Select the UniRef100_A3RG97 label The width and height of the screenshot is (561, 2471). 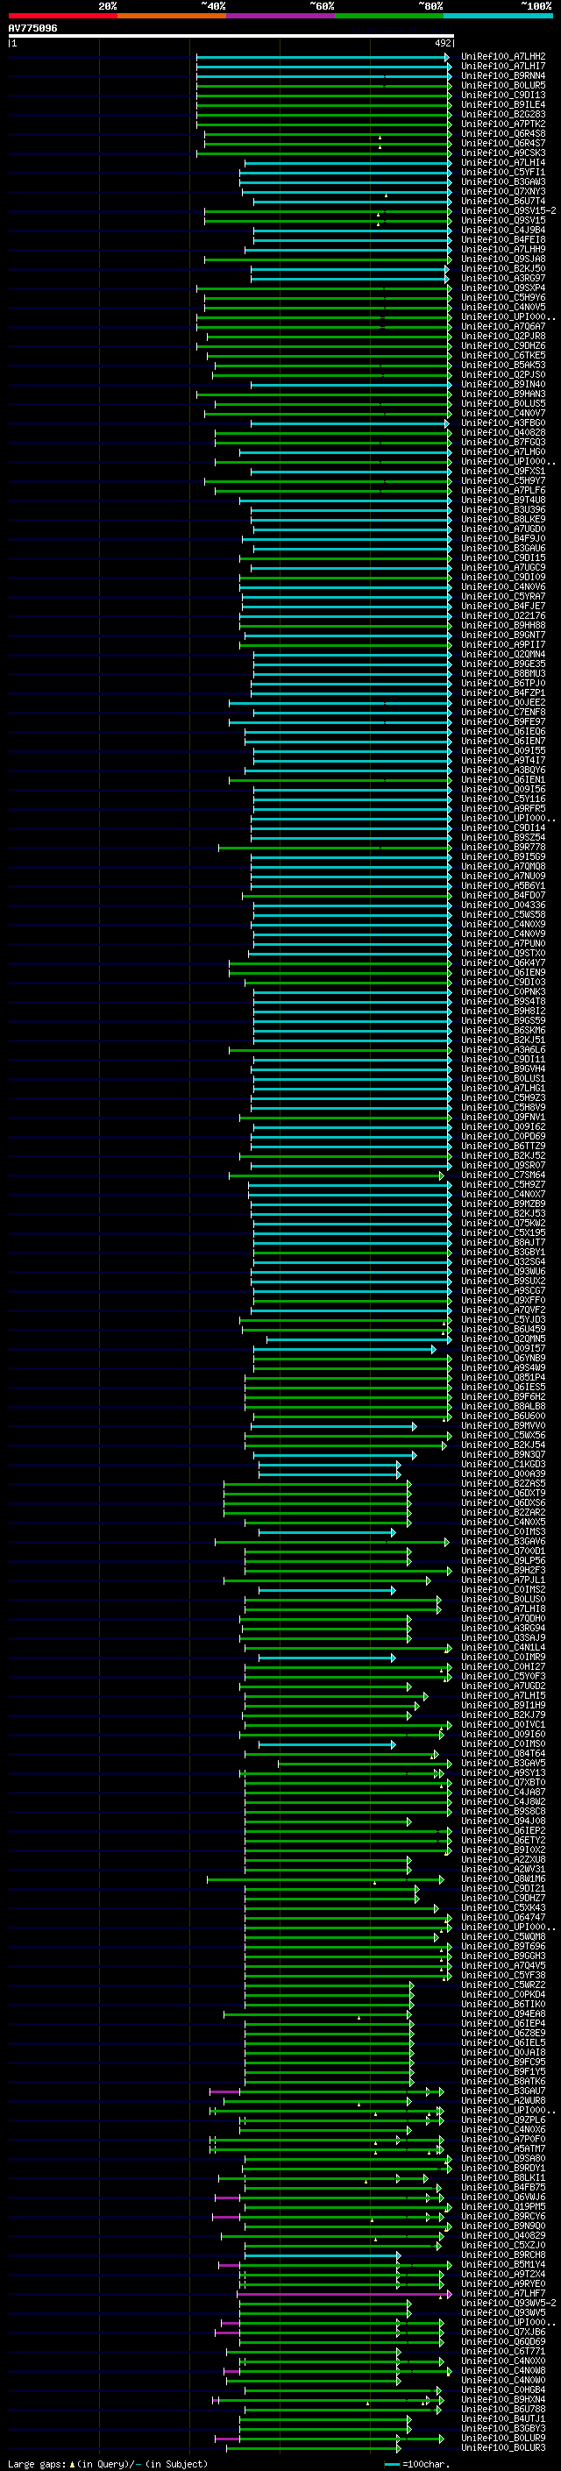503,278
